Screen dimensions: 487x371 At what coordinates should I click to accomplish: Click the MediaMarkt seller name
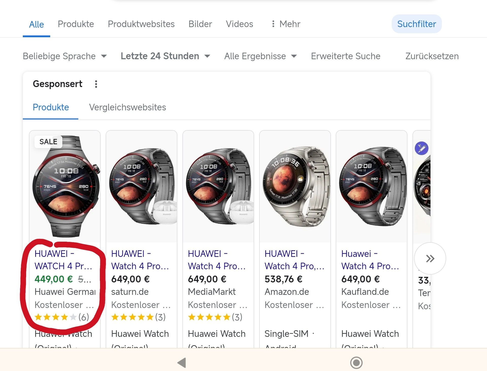coord(212,292)
